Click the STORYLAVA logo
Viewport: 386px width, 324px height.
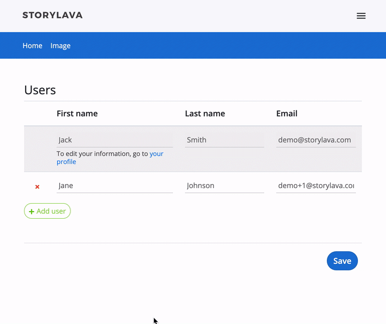(x=53, y=15)
